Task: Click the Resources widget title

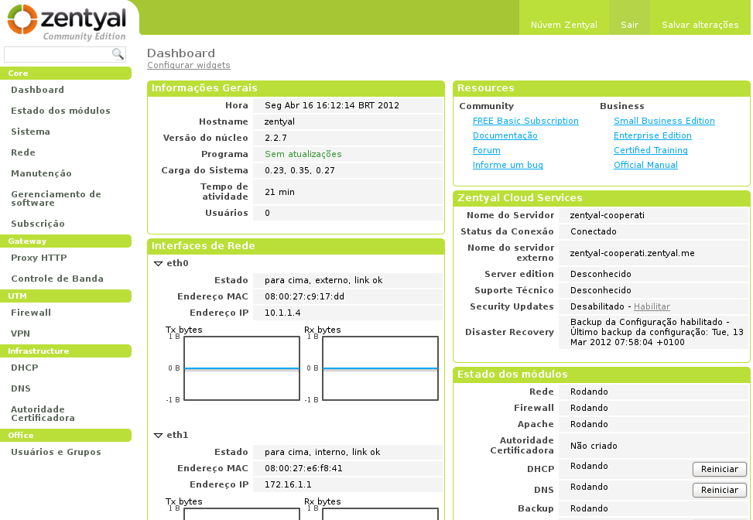Action: pyautogui.click(x=485, y=88)
